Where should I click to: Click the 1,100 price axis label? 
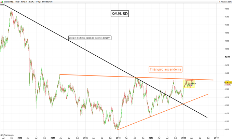pos(227,121)
